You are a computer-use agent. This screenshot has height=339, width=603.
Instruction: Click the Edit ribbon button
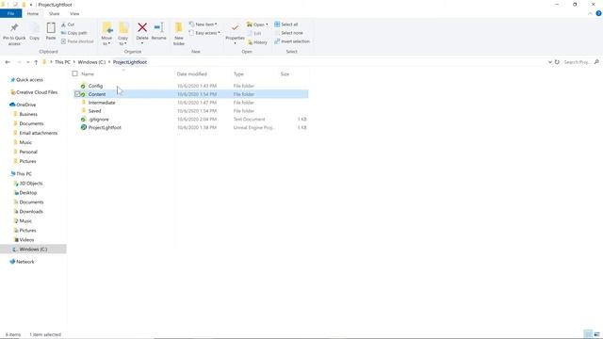click(x=254, y=34)
